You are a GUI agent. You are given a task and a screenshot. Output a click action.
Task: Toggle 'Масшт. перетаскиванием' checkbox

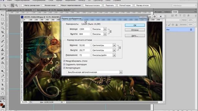(59, 6)
